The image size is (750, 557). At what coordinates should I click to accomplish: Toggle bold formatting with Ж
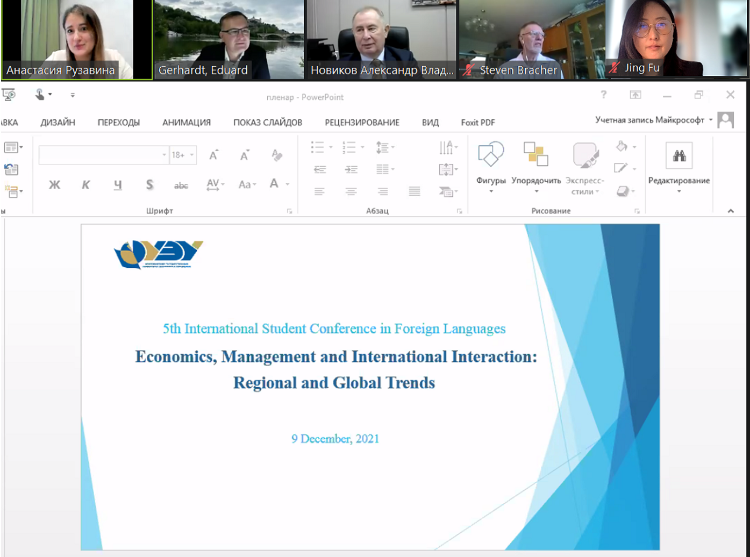54,185
